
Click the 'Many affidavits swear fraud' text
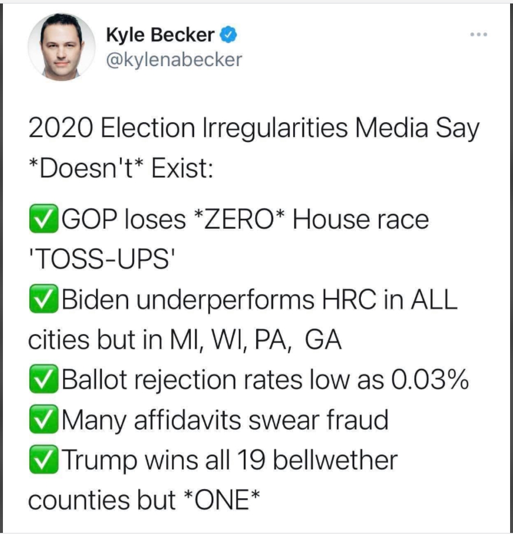point(225,420)
